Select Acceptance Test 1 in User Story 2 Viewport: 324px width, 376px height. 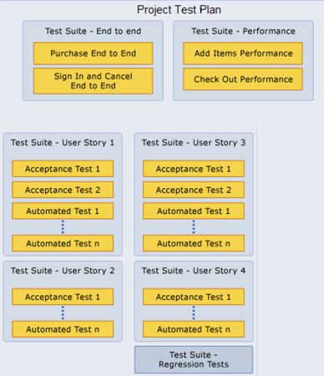tap(63, 297)
